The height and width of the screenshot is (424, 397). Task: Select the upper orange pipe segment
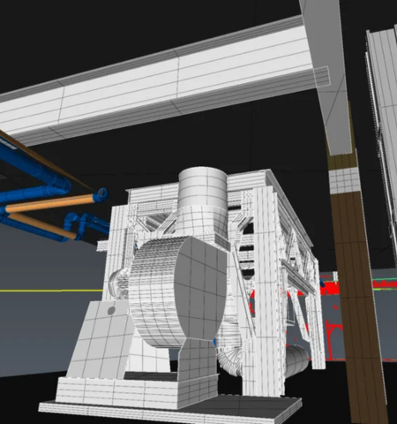50,203
